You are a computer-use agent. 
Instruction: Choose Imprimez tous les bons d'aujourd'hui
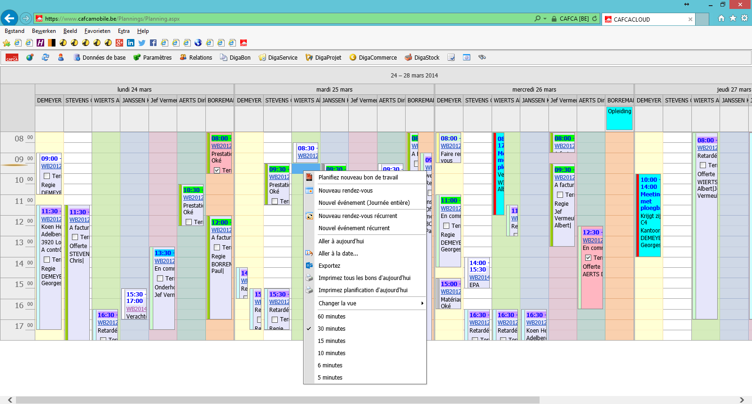[365, 278]
